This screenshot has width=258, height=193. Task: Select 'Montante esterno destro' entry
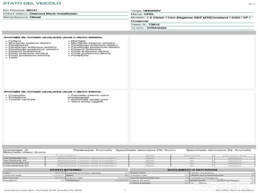tap(30, 43)
